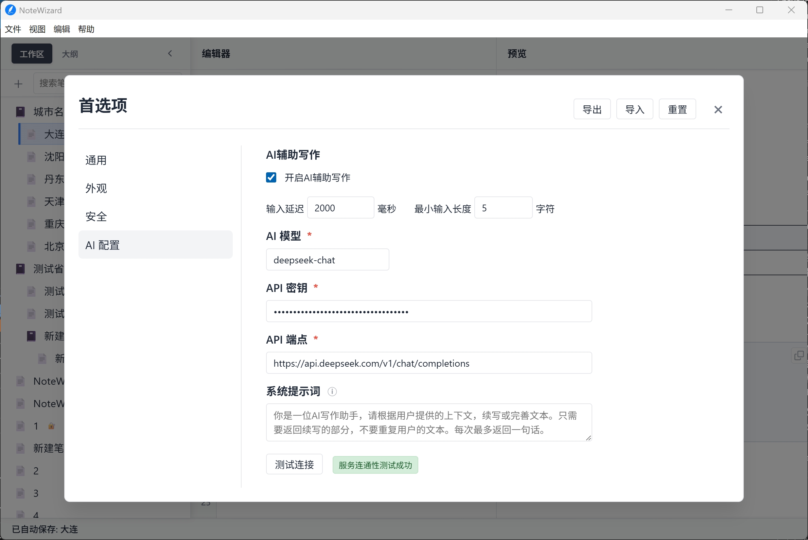This screenshot has width=808, height=540.
Task: Click the resize grip of the 系统提示词 textarea
Action: (589, 438)
